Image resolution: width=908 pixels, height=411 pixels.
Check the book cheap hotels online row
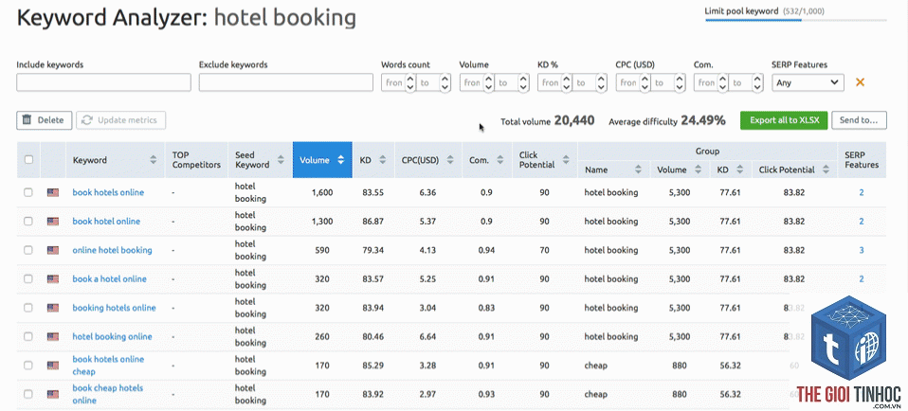coord(28,394)
